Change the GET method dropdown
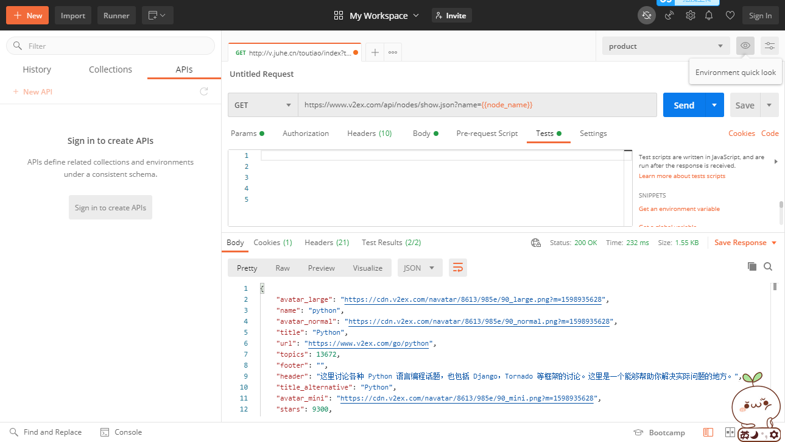Screen dimensions: 785x442 (263, 105)
